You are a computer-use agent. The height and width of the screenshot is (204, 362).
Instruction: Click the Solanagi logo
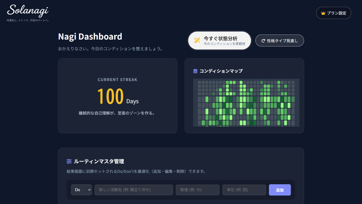(28, 11)
